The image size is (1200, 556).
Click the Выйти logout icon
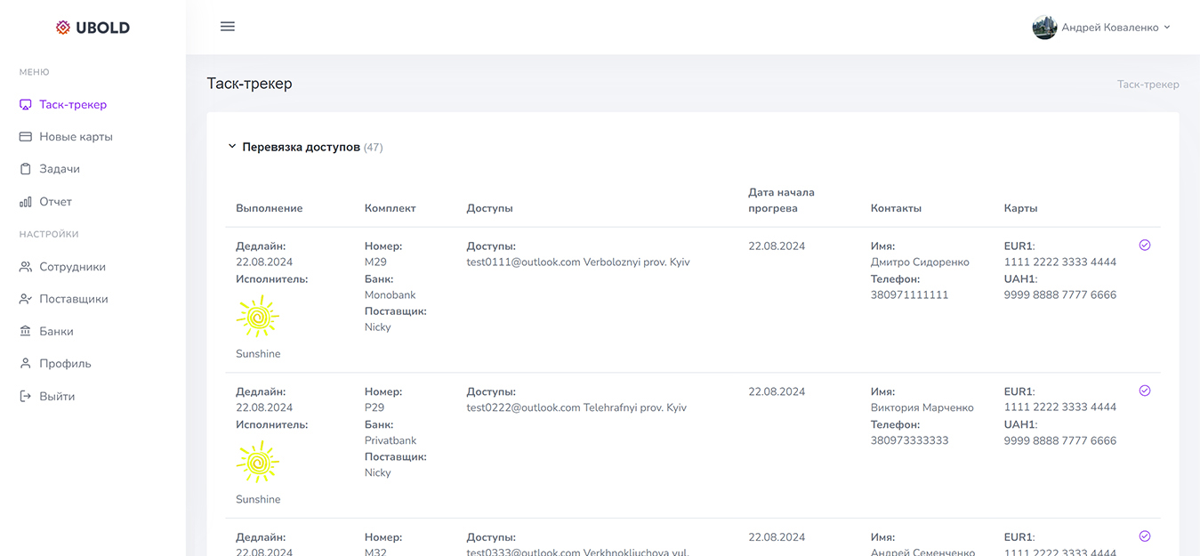click(x=26, y=397)
